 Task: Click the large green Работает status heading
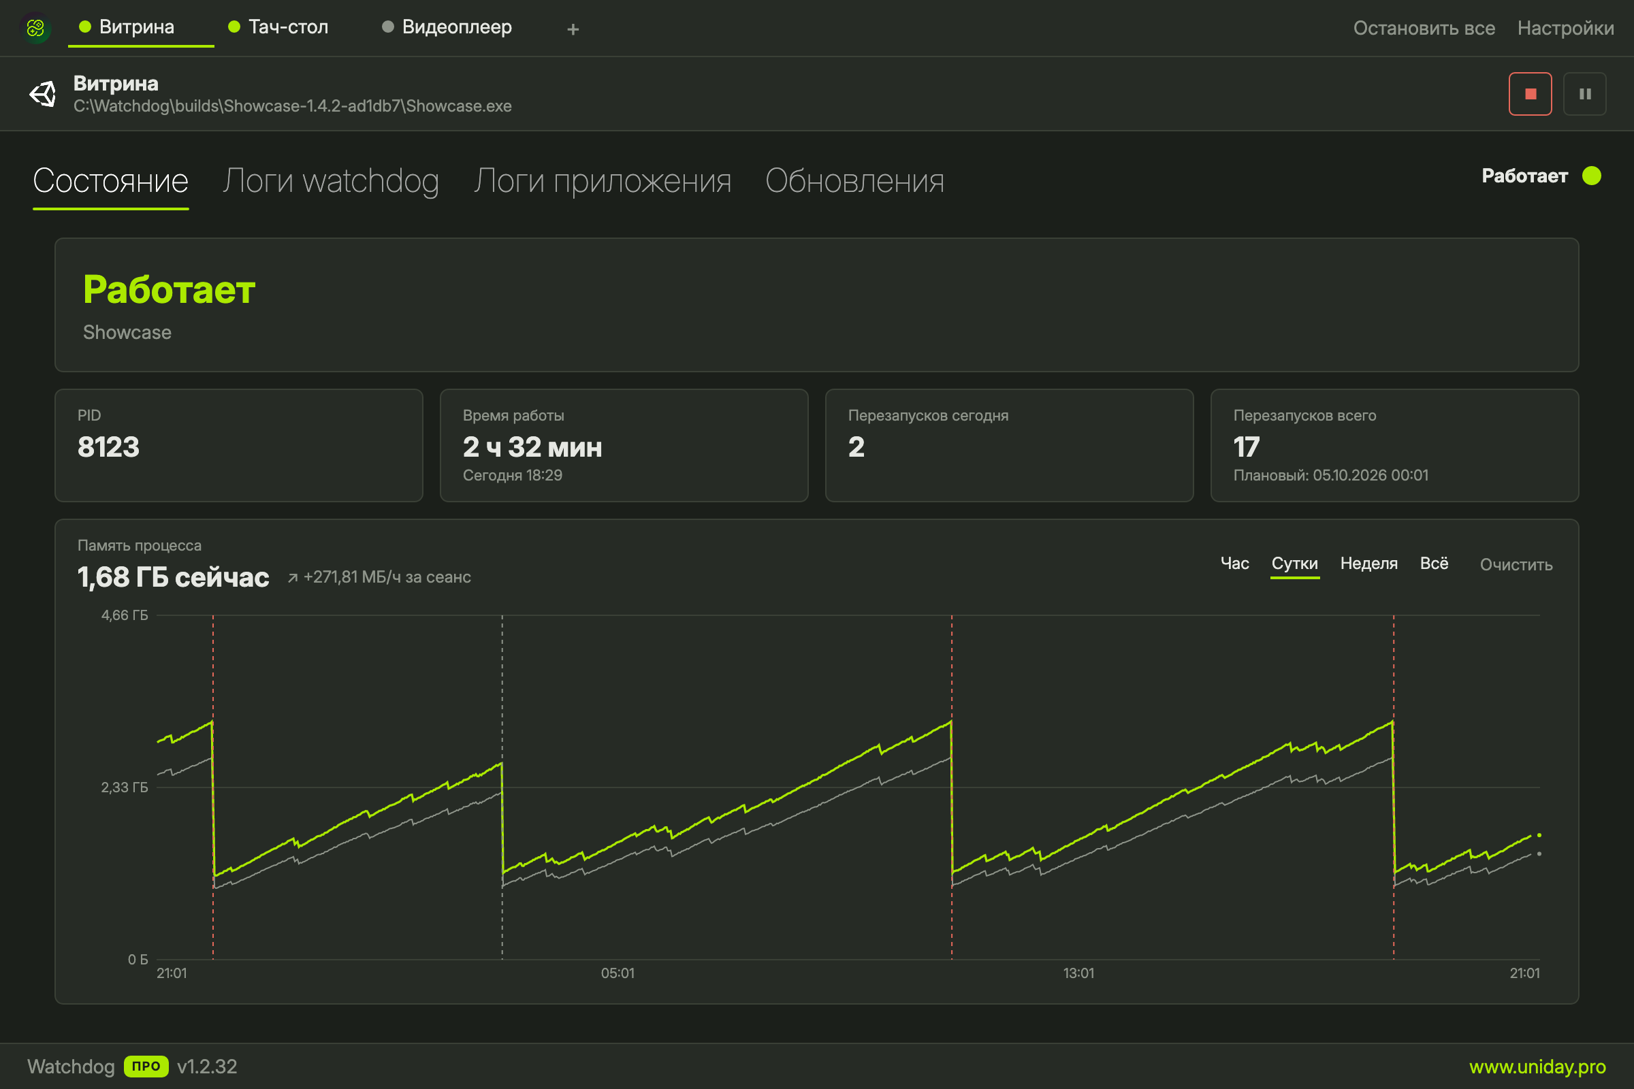169,289
